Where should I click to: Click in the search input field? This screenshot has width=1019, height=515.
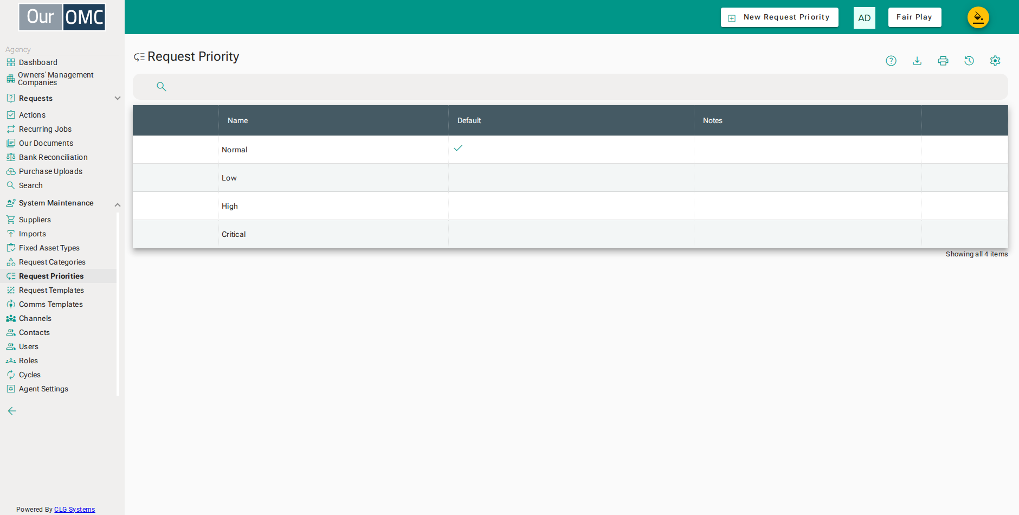pyautogui.click(x=570, y=87)
